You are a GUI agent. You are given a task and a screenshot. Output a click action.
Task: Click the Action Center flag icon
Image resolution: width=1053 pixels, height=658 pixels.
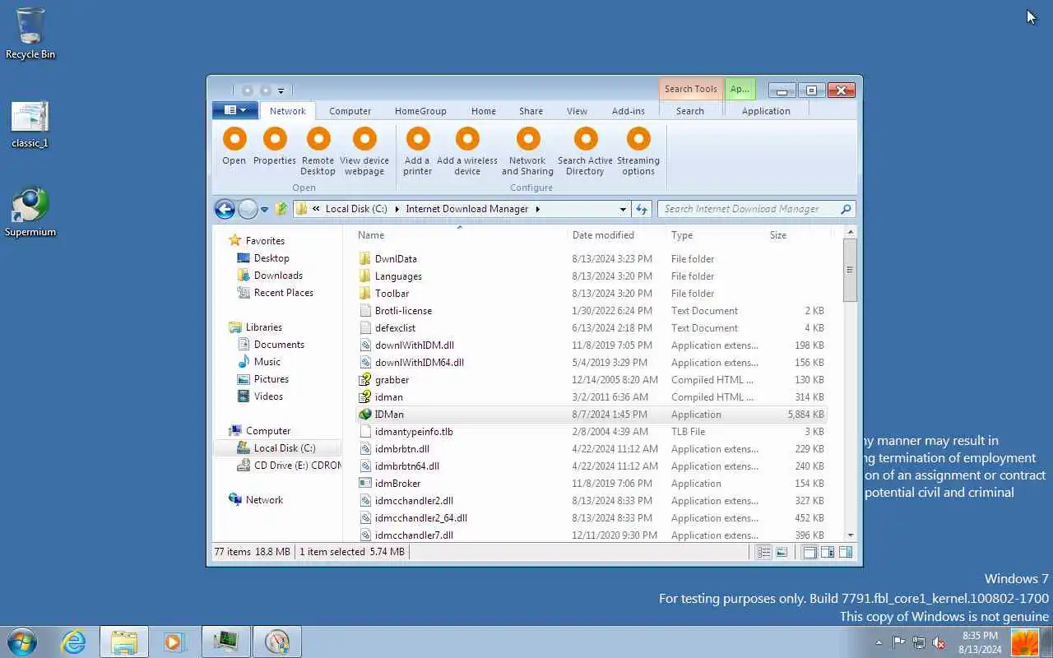click(899, 643)
